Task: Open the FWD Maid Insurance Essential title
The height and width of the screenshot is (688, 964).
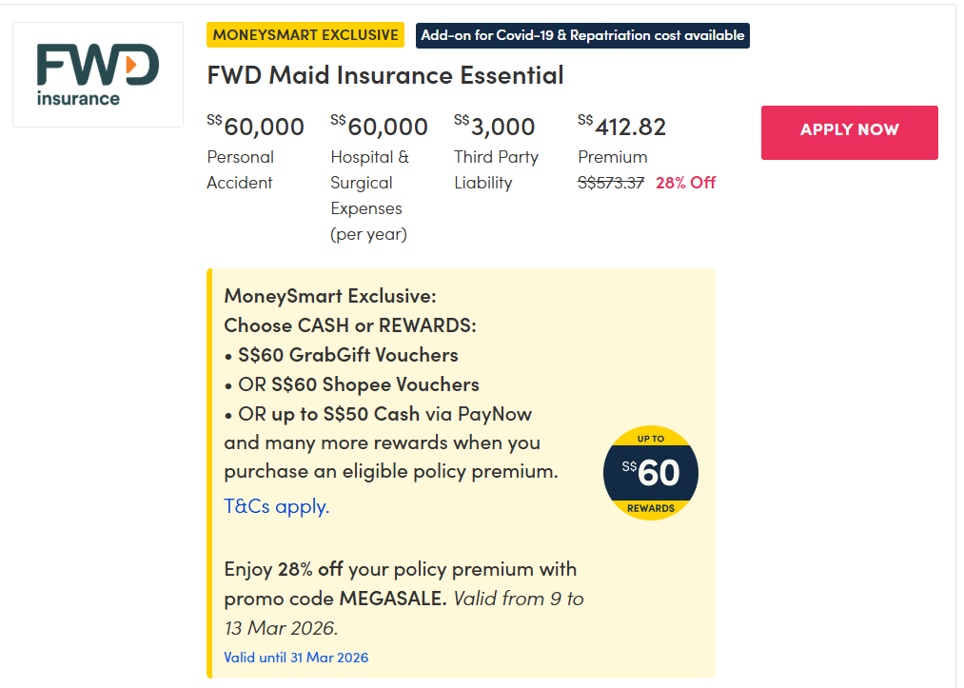Action: pyautogui.click(x=384, y=75)
